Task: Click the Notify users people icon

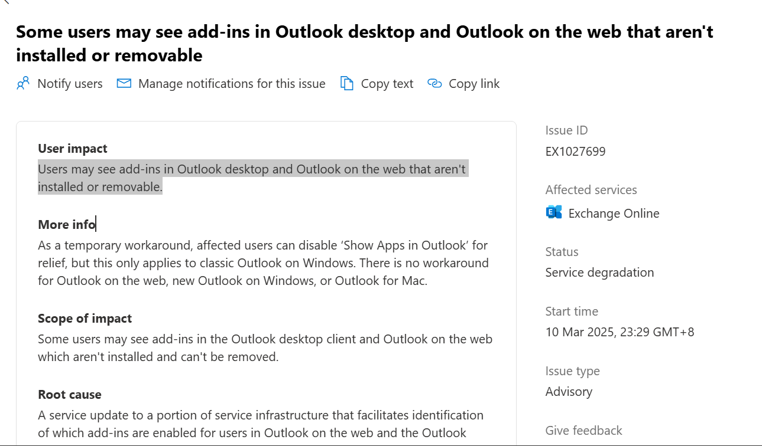Action: click(x=23, y=84)
